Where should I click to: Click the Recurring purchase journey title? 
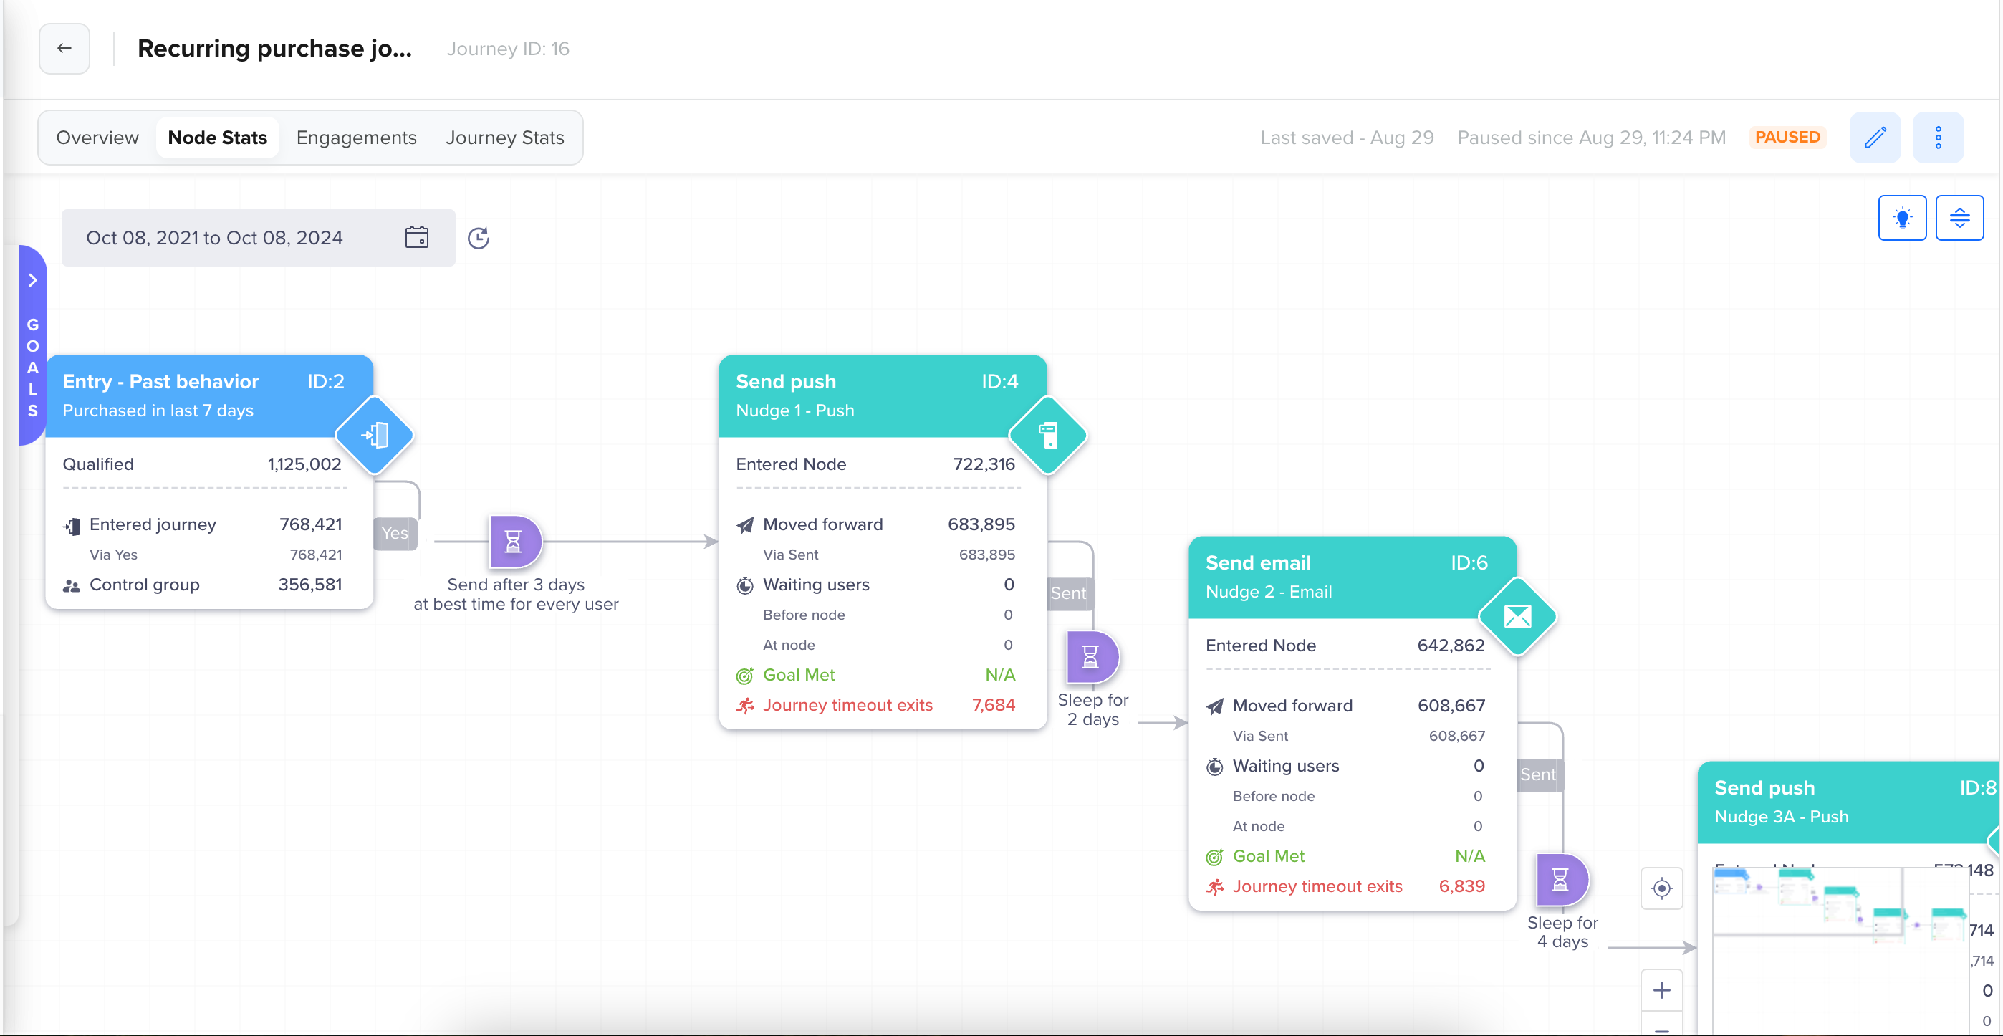coord(274,49)
